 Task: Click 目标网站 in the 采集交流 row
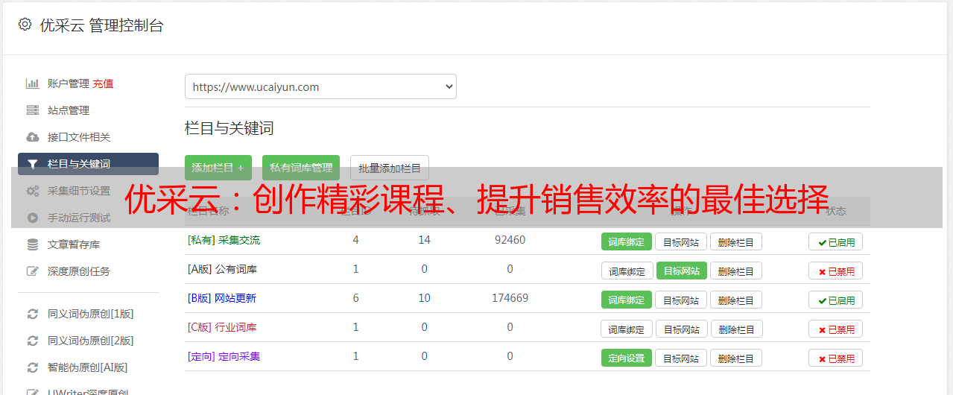(x=681, y=241)
